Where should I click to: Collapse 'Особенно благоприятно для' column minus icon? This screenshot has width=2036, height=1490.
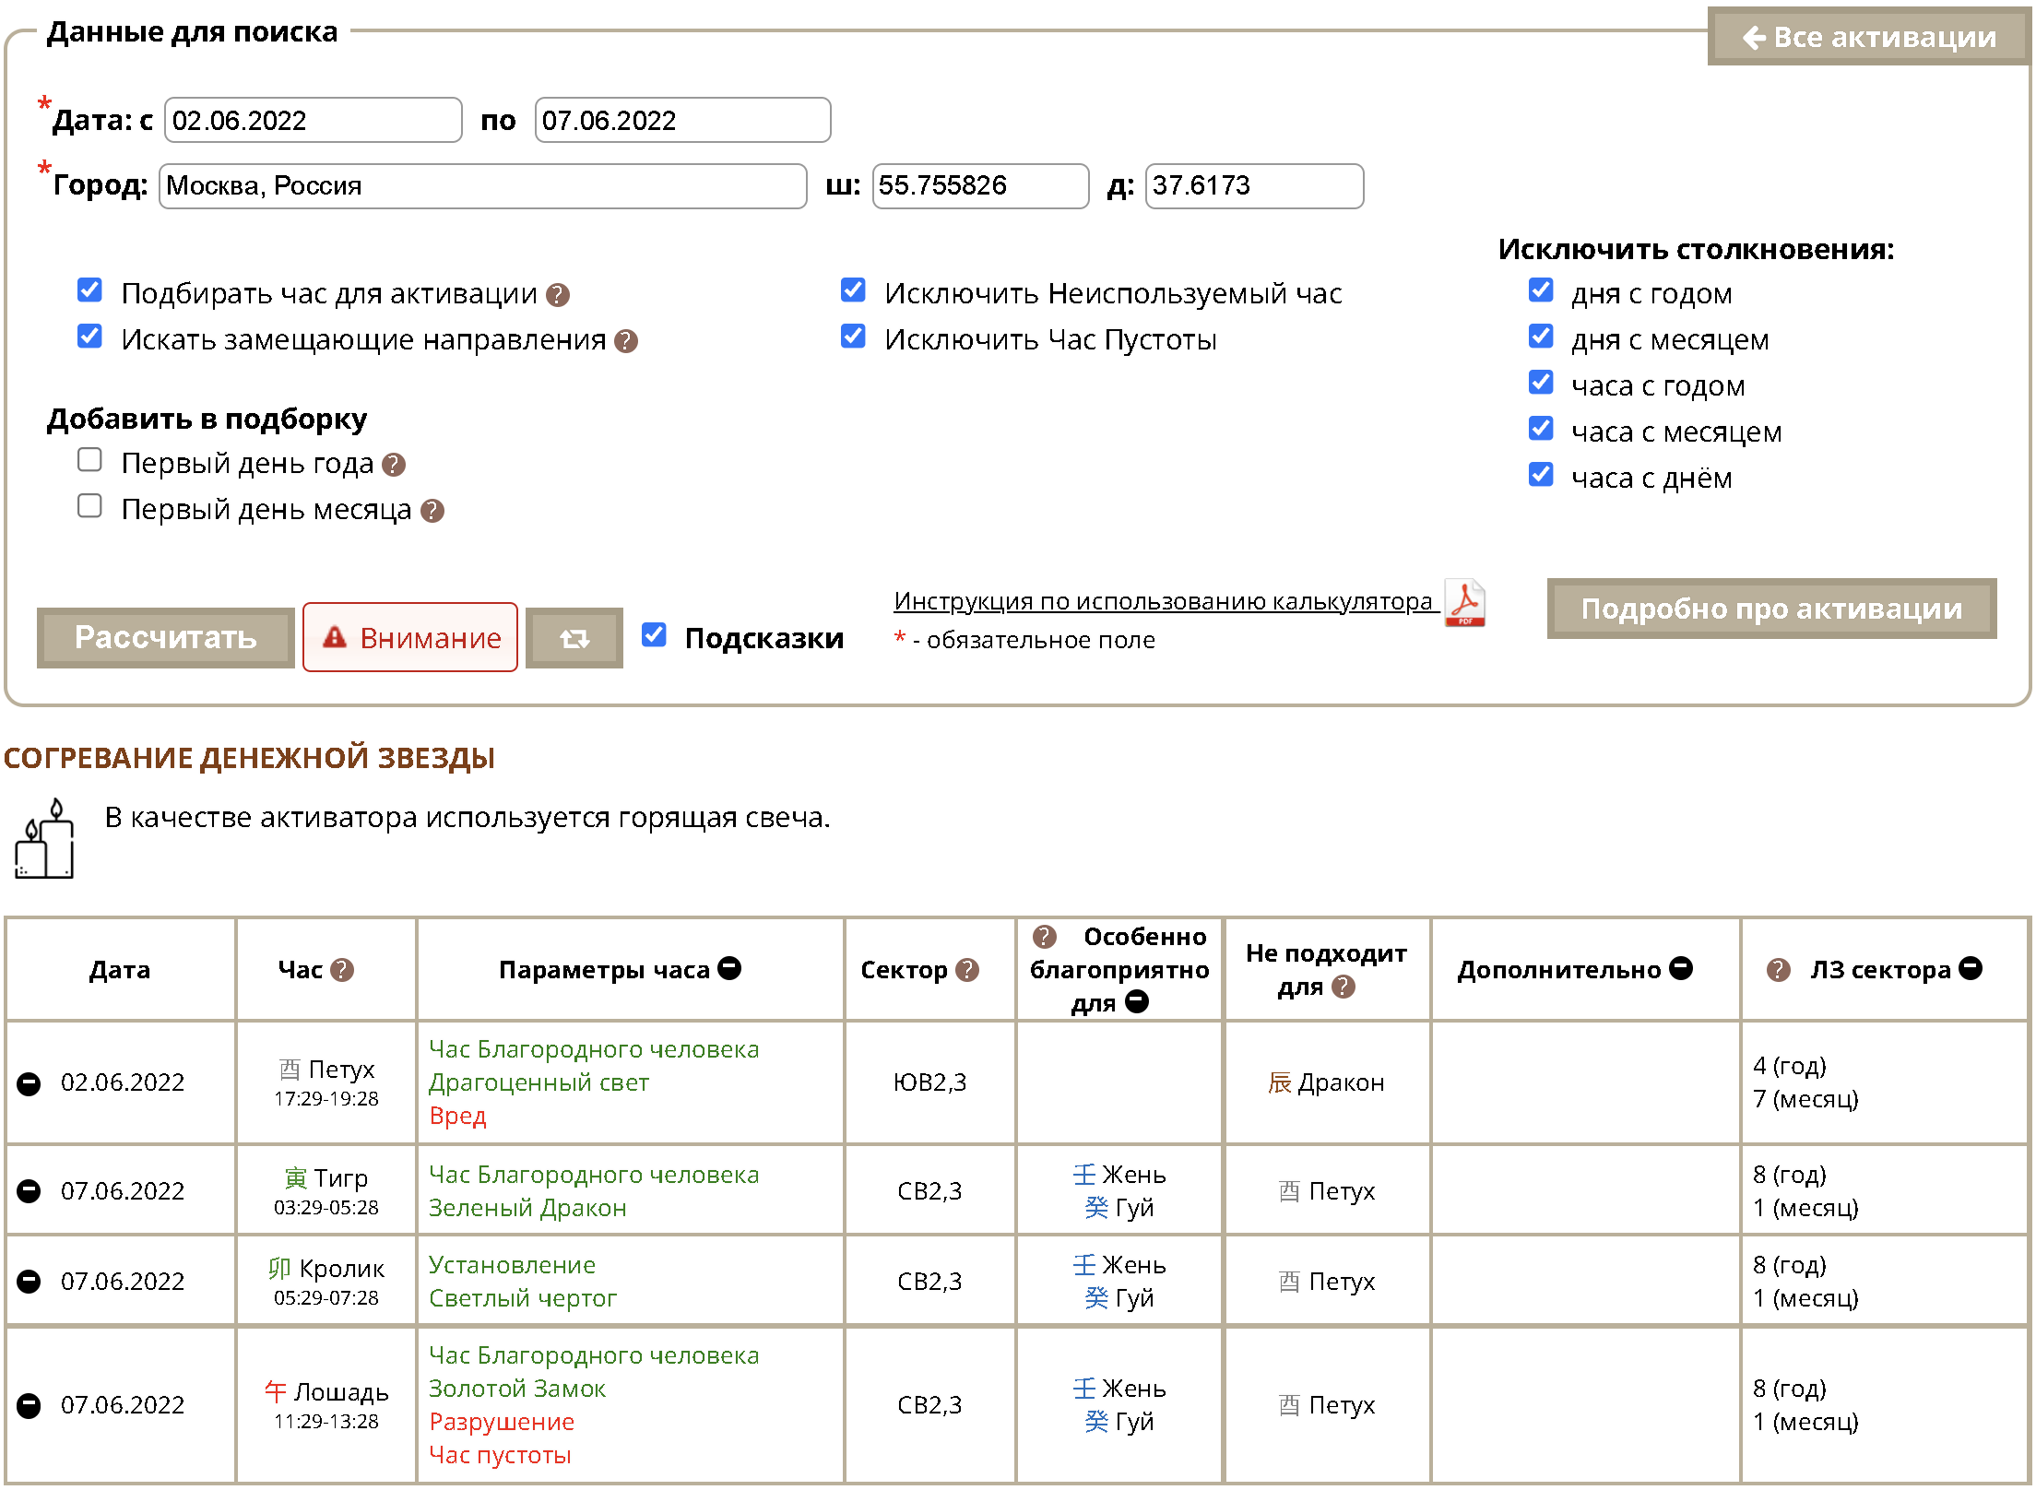tap(1137, 1001)
